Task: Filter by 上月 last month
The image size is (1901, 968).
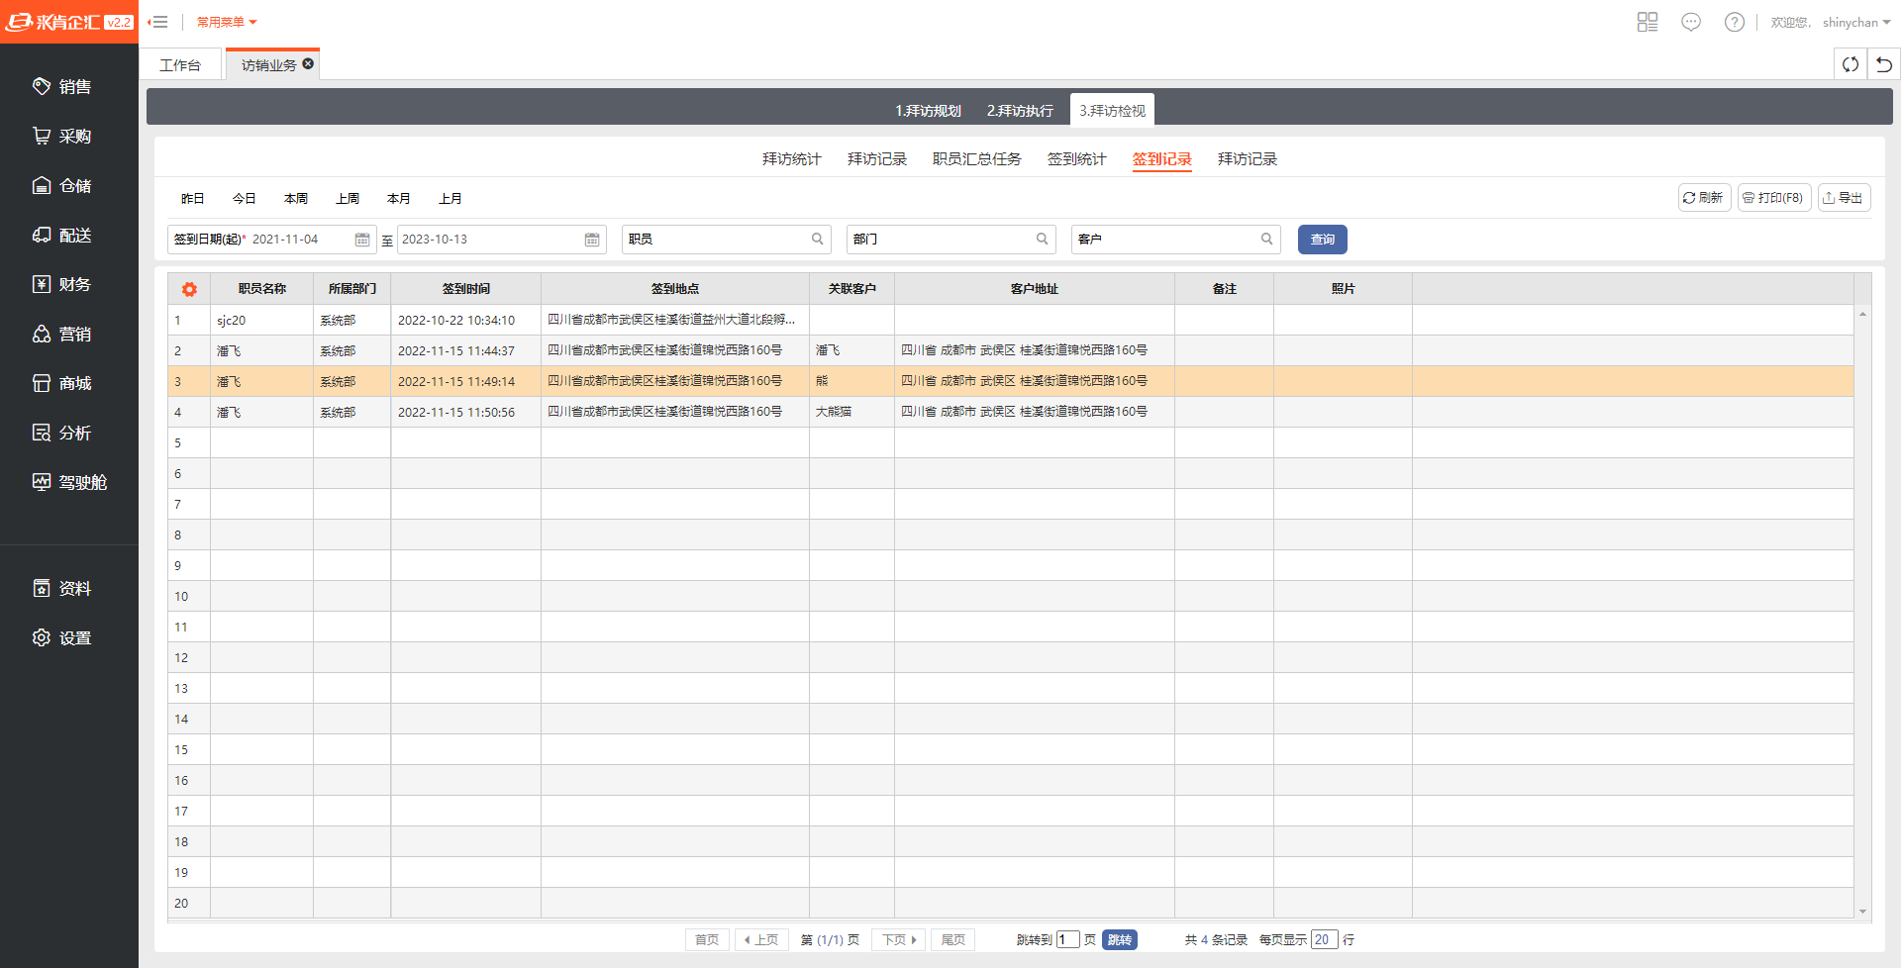Action: click(450, 198)
